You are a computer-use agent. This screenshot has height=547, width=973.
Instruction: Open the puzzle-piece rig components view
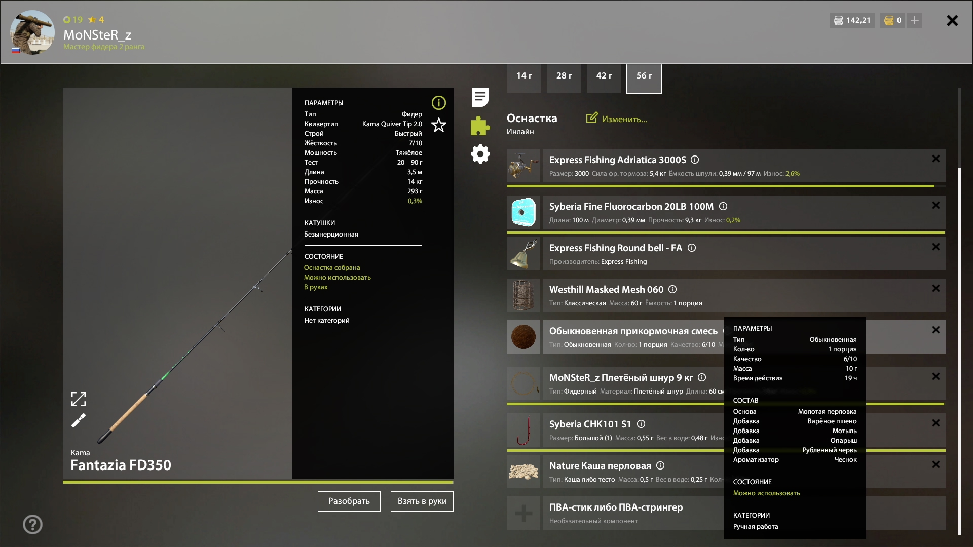pyautogui.click(x=480, y=126)
